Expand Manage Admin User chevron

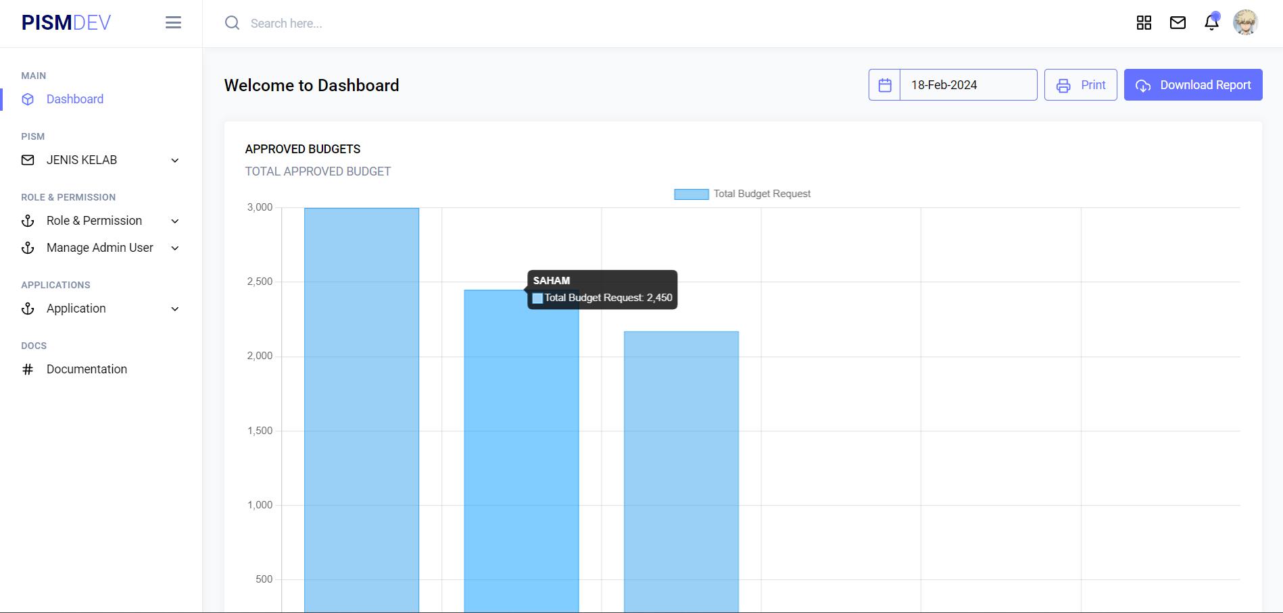tap(175, 248)
